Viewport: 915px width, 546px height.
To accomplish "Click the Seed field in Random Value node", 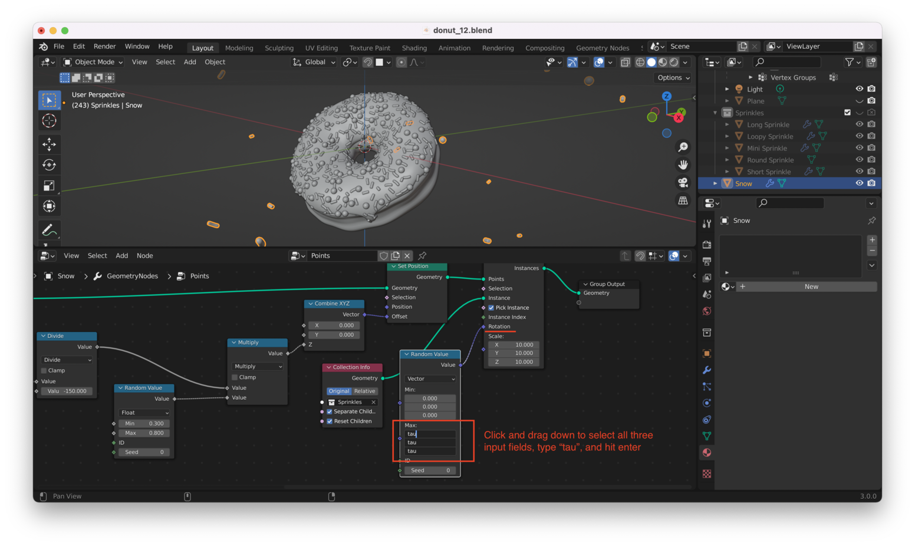I will coord(430,471).
